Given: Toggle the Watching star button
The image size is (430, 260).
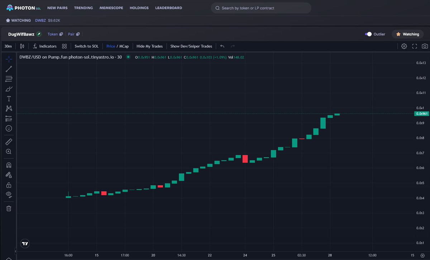Looking at the screenshot, I should 408,34.
